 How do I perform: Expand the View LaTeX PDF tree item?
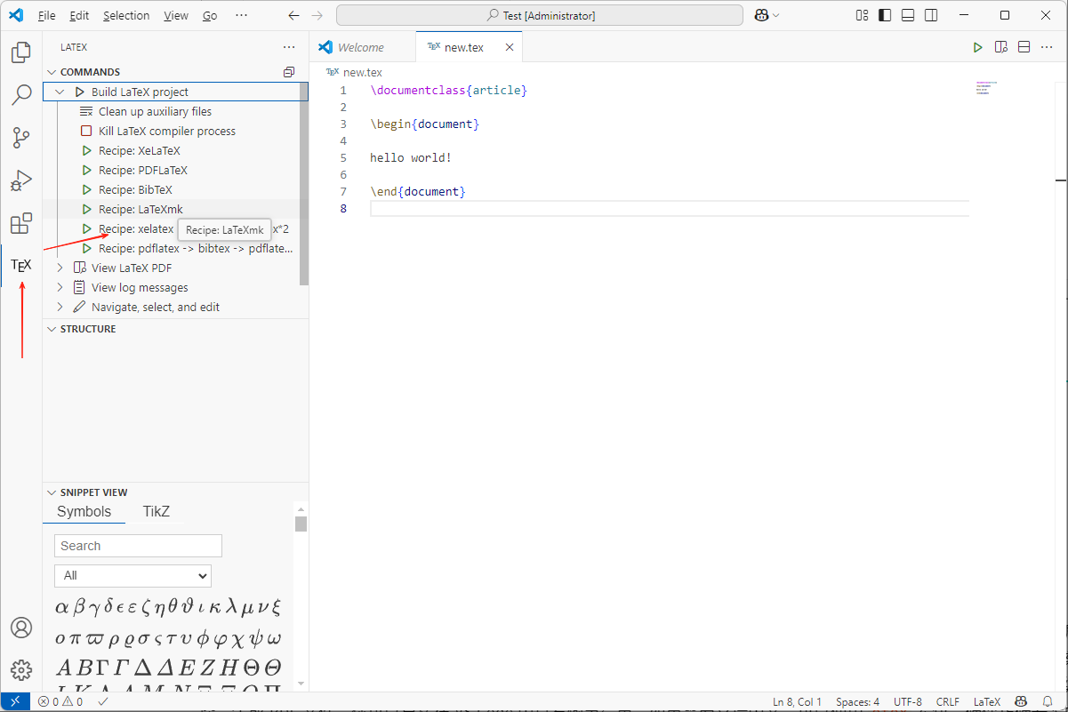coord(60,268)
